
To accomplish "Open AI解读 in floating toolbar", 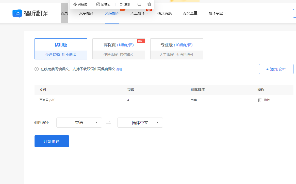I will [80, 4].
